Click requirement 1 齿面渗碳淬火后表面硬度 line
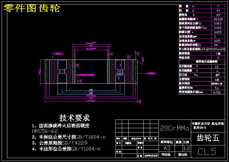 pos(61,126)
